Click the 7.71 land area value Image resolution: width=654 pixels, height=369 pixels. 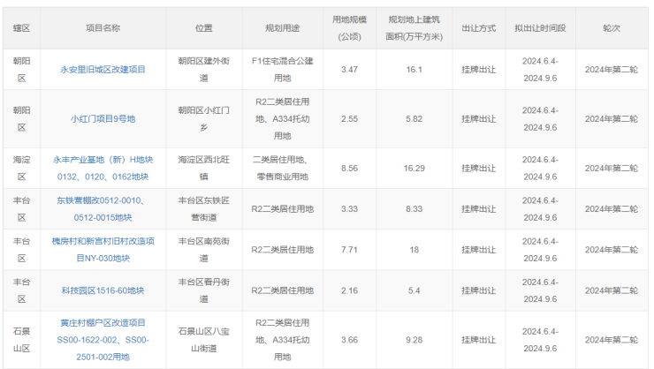[x=349, y=250]
